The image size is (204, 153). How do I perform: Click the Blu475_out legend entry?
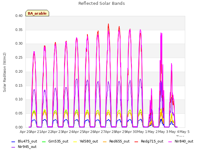click(x=24, y=142)
